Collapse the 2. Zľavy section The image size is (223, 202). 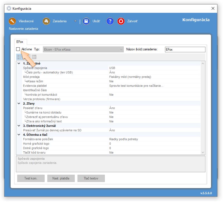tap(19, 104)
